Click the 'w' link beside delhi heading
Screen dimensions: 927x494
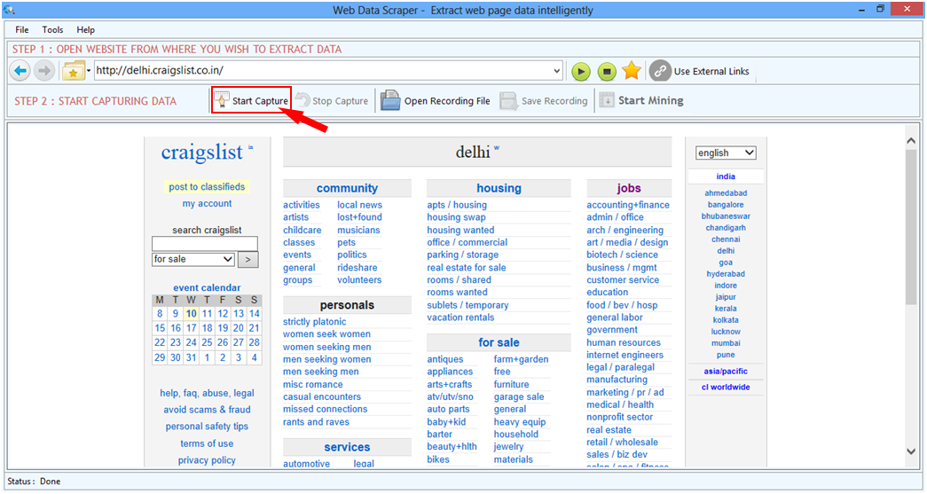point(497,148)
